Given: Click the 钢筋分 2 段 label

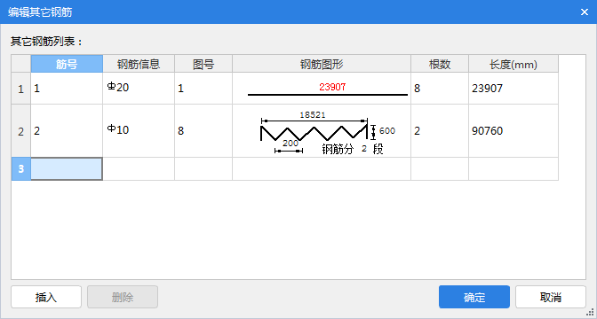Looking at the screenshot, I should pos(353,149).
